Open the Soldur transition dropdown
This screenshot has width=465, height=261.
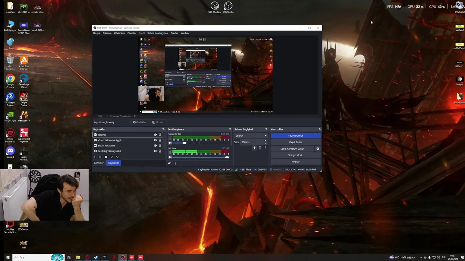tap(251, 136)
